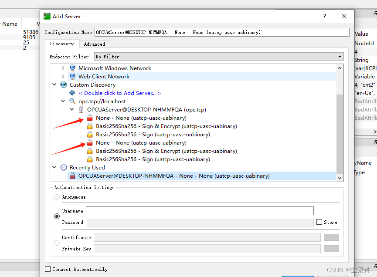Viewport: 377px width, 277px height.
Task: Close the Add Server dialog
Action: click(x=344, y=16)
